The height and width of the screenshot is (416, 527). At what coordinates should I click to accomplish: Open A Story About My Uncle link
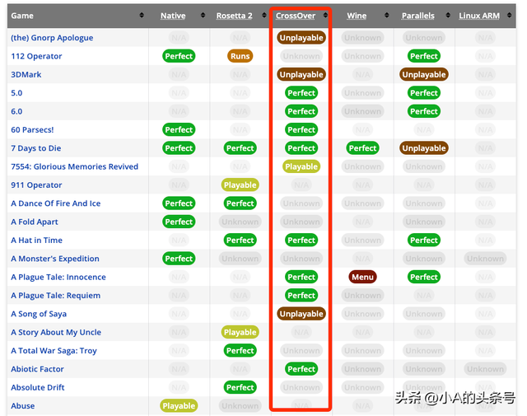[56, 332]
